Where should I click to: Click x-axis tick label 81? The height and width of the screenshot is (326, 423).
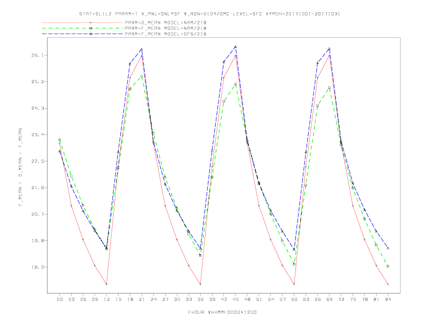click(x=377, y=299)
